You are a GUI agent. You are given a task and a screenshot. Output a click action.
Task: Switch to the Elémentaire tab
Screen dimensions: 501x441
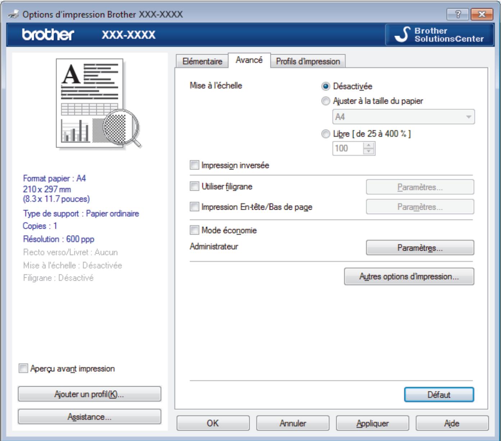(x=202, y=62)
